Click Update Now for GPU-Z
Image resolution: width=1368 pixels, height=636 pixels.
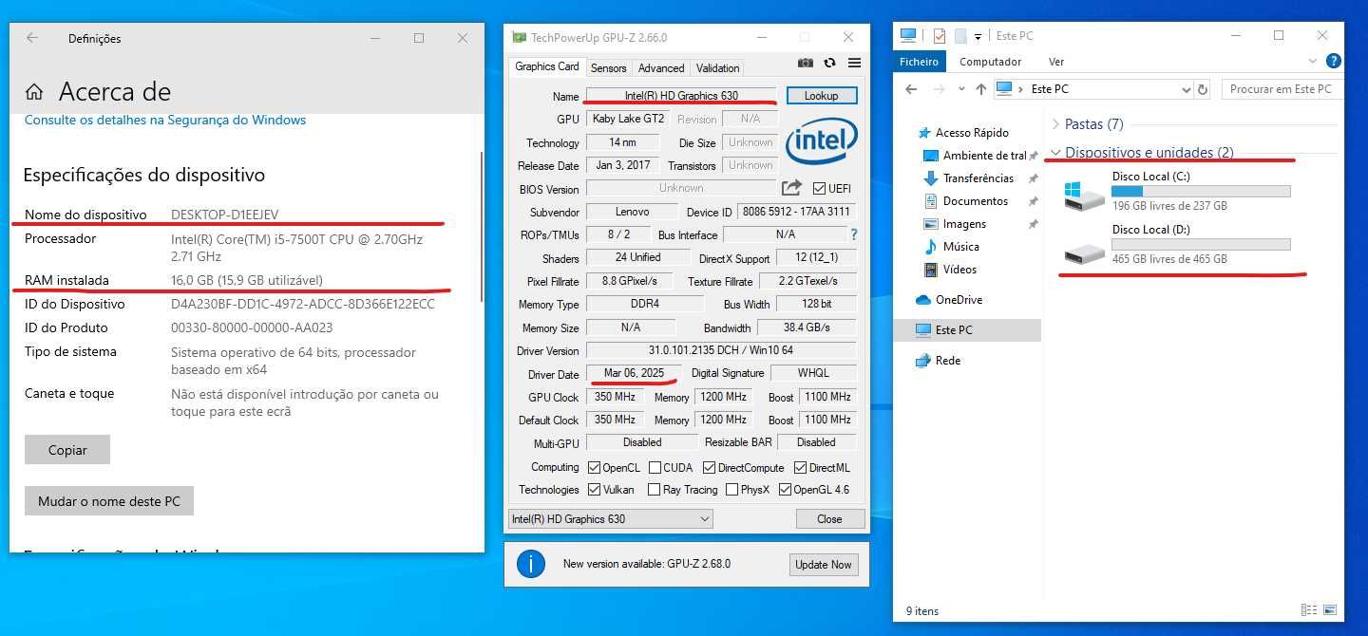click(824, 565)
